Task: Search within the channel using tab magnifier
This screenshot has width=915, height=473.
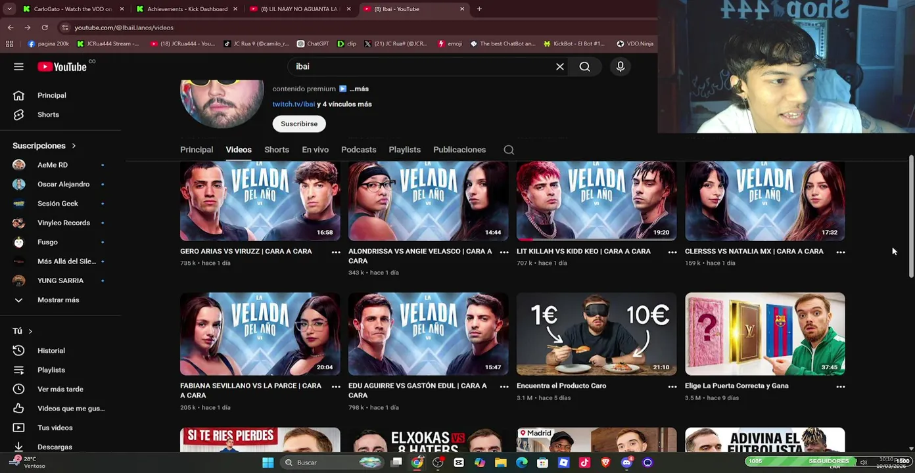Action: (x=509, y=150)
